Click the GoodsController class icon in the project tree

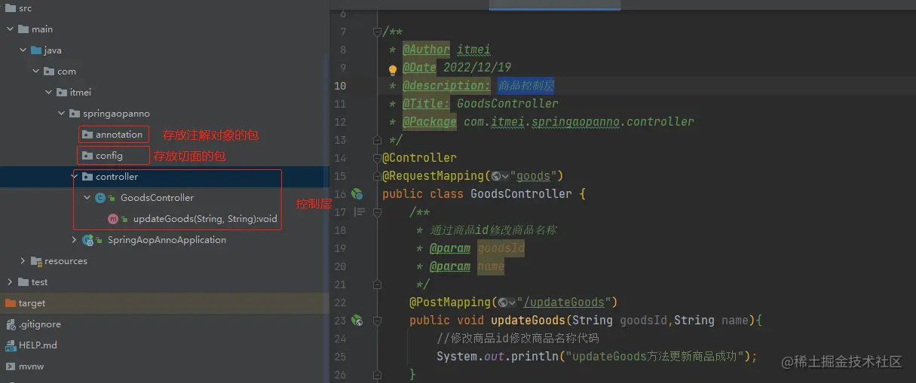100,198
